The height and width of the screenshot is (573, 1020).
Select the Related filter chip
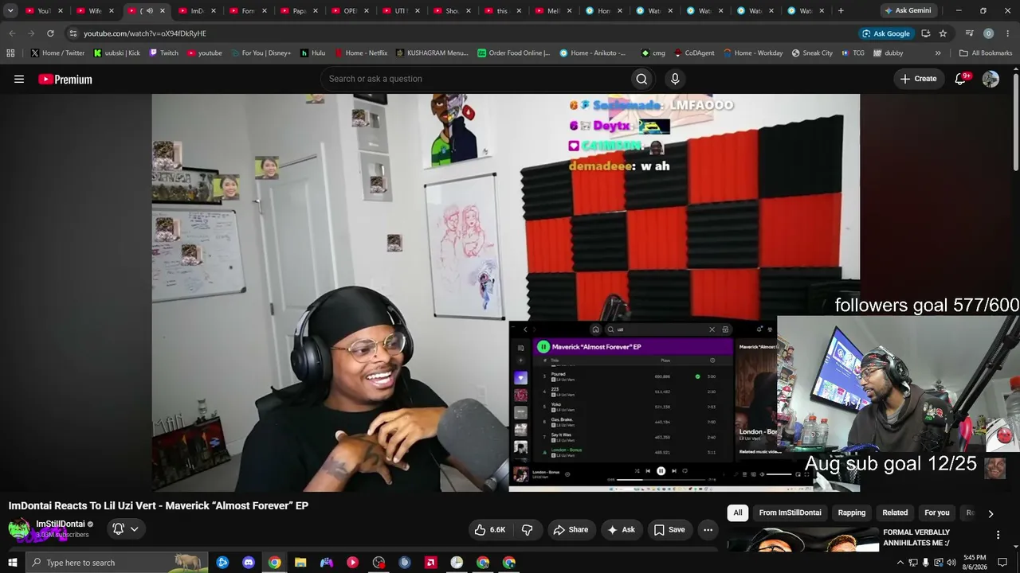tap(895, 513)
